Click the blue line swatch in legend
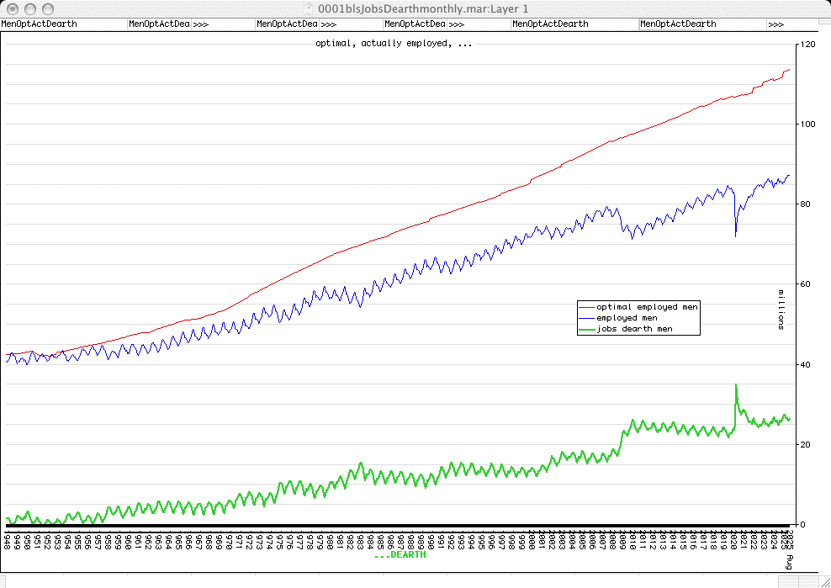Screen dimensions: 831x588 [586, 318]
